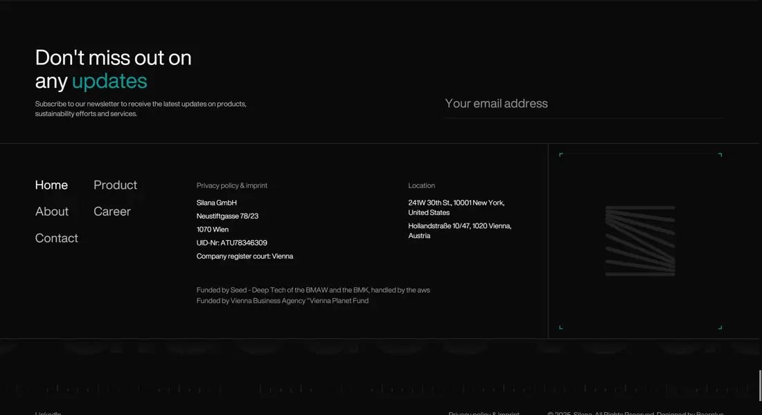
Task: Click the 'Privacy policy & imprint' heading
Action: coord(231,185)
